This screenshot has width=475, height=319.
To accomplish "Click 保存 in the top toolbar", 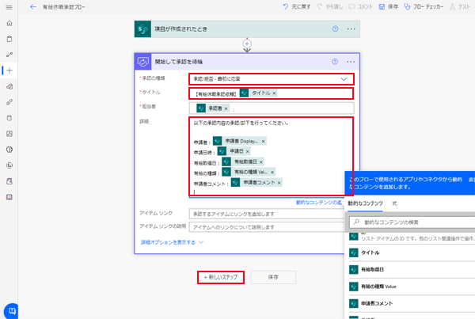I will [x=389, y=6].
